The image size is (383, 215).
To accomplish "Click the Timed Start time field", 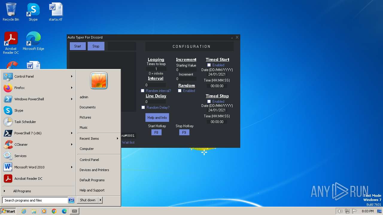I will click(217, 86).
